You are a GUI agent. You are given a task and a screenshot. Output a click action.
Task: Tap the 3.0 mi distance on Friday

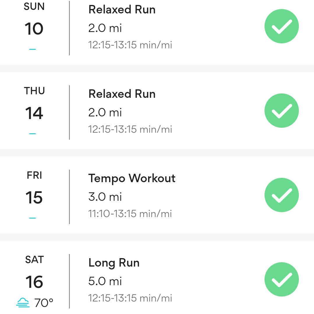pyautogui.click(x=105, y=197)
